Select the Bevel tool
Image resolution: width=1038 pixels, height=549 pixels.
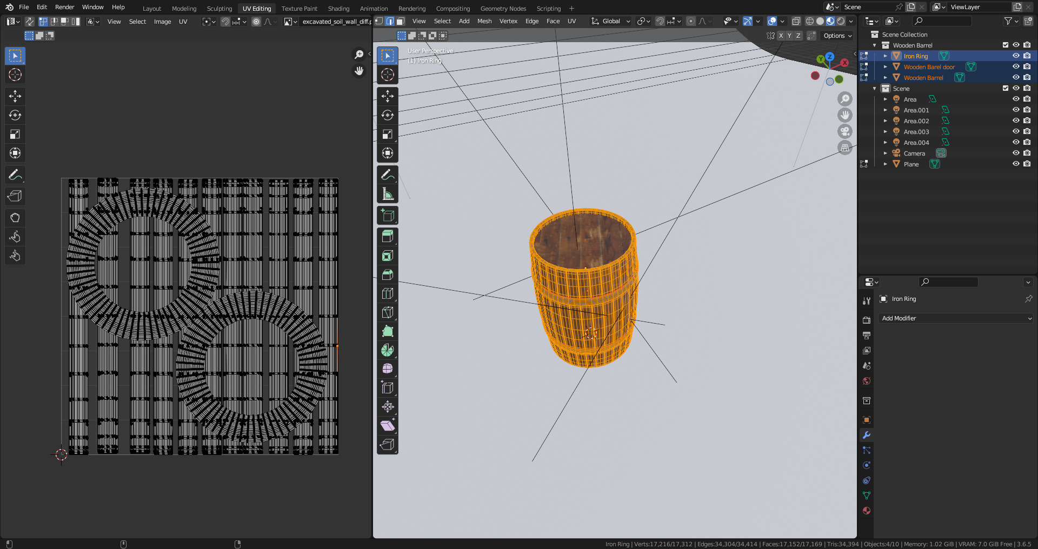pyautogui.click(x=388, y=274)
